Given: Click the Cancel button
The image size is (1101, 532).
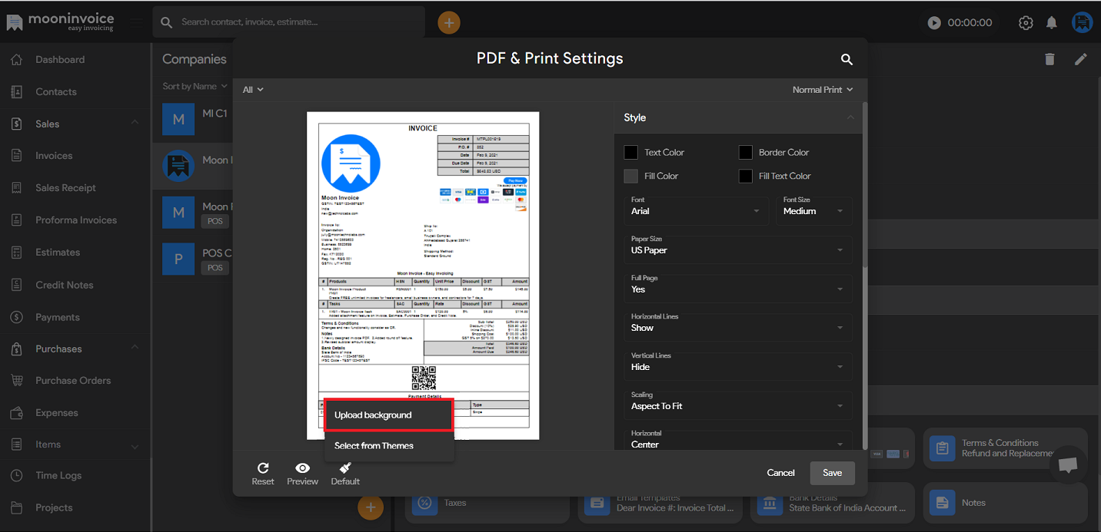Looking at the screenshot, I should [780, 473].
